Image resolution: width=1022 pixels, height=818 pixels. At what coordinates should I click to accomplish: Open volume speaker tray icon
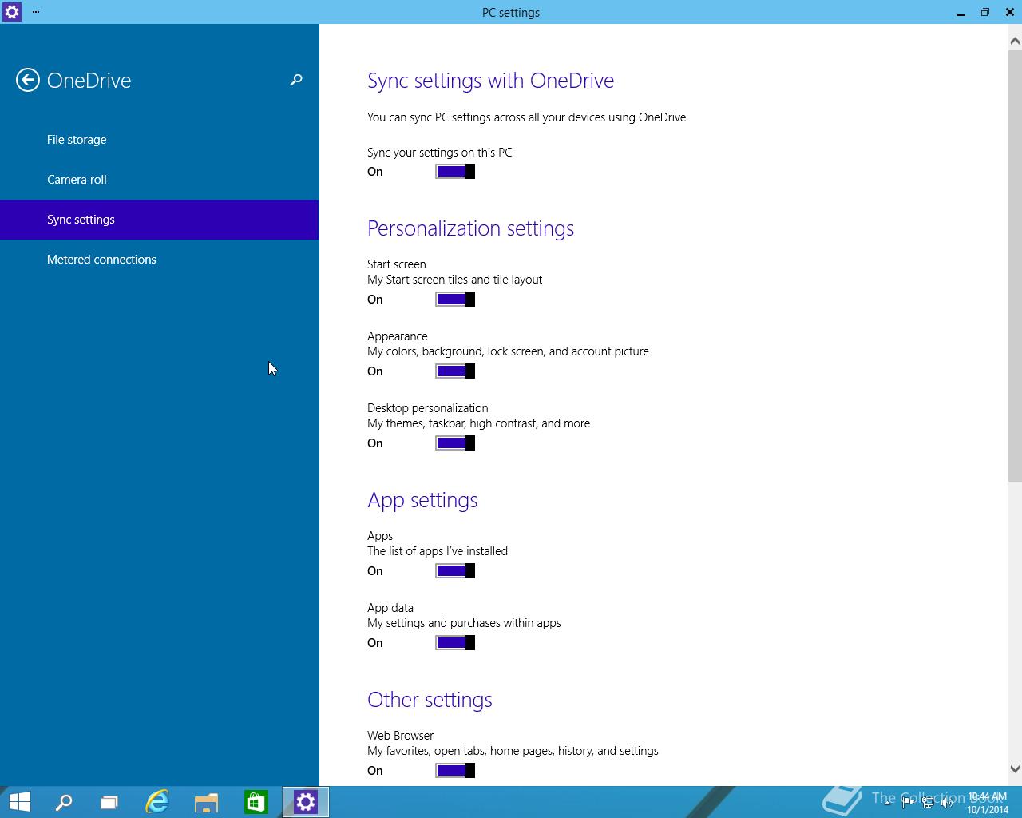pyautogui.click(x=947, y=804)
